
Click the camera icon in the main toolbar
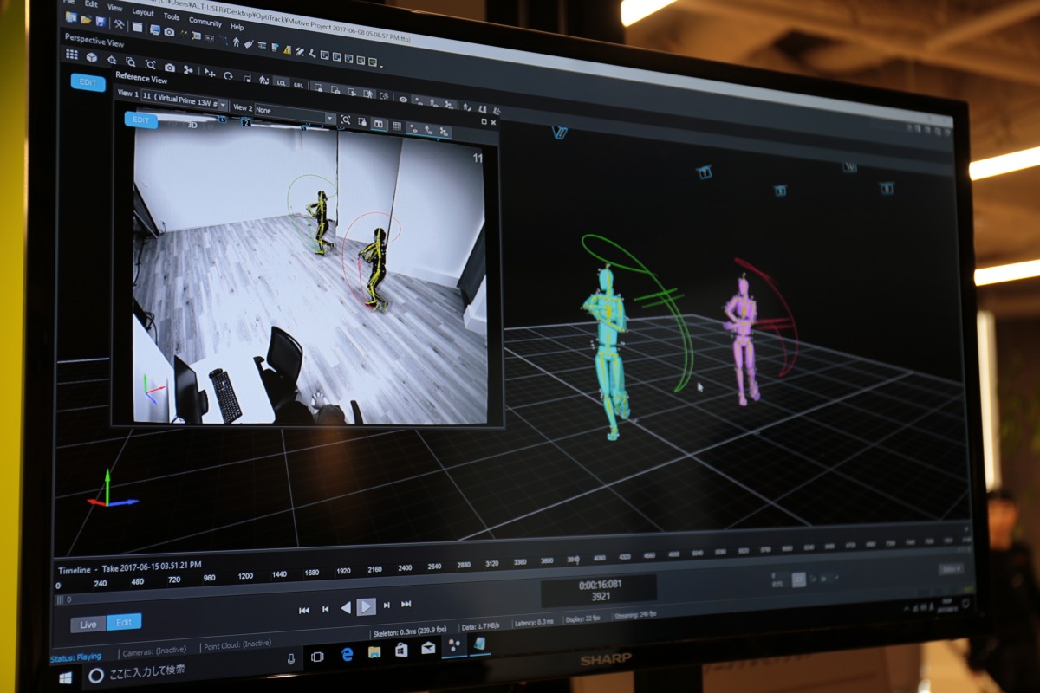tap(168, 31)
